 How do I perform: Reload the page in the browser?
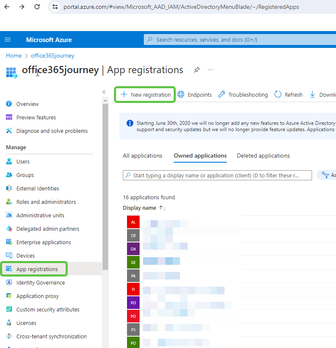pos(37,7)
